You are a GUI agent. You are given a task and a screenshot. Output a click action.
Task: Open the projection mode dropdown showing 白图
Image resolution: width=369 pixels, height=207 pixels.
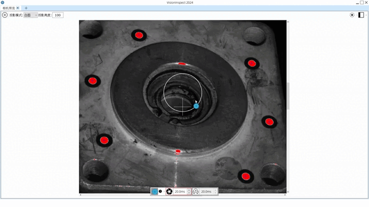click(30, 15)
